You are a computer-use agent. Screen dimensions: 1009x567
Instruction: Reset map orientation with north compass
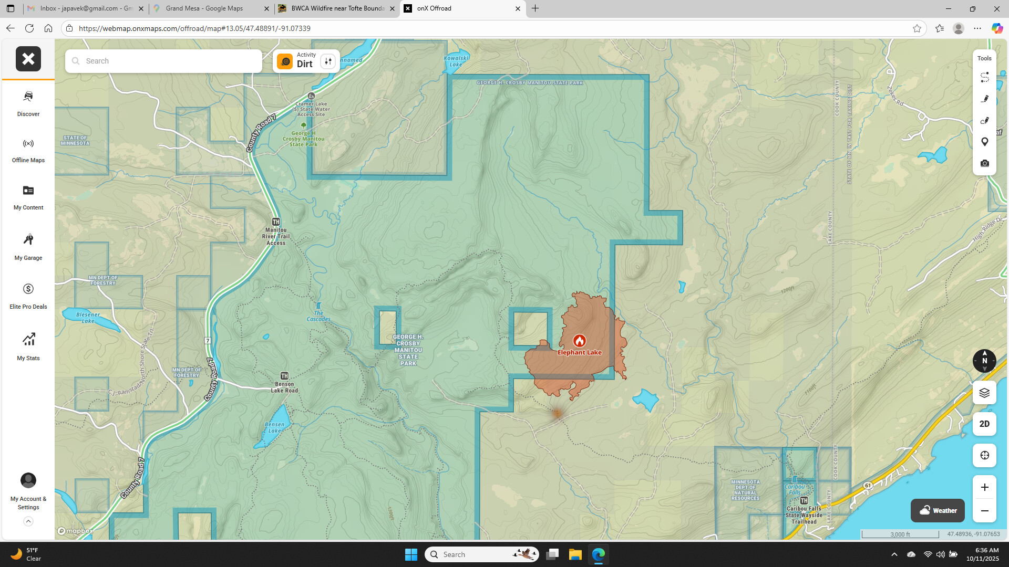[984, 361]
